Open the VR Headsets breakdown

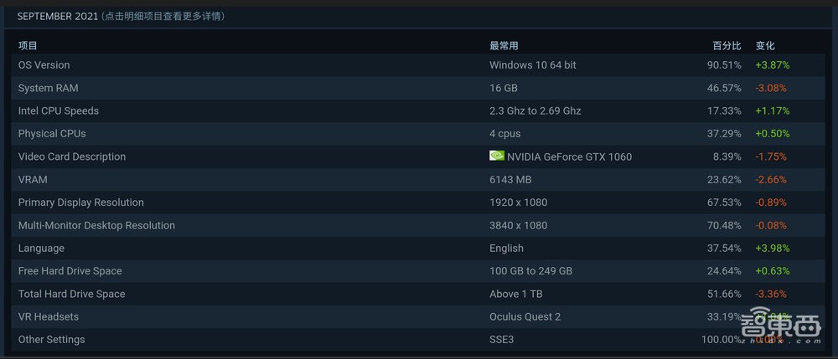[49, 317]
